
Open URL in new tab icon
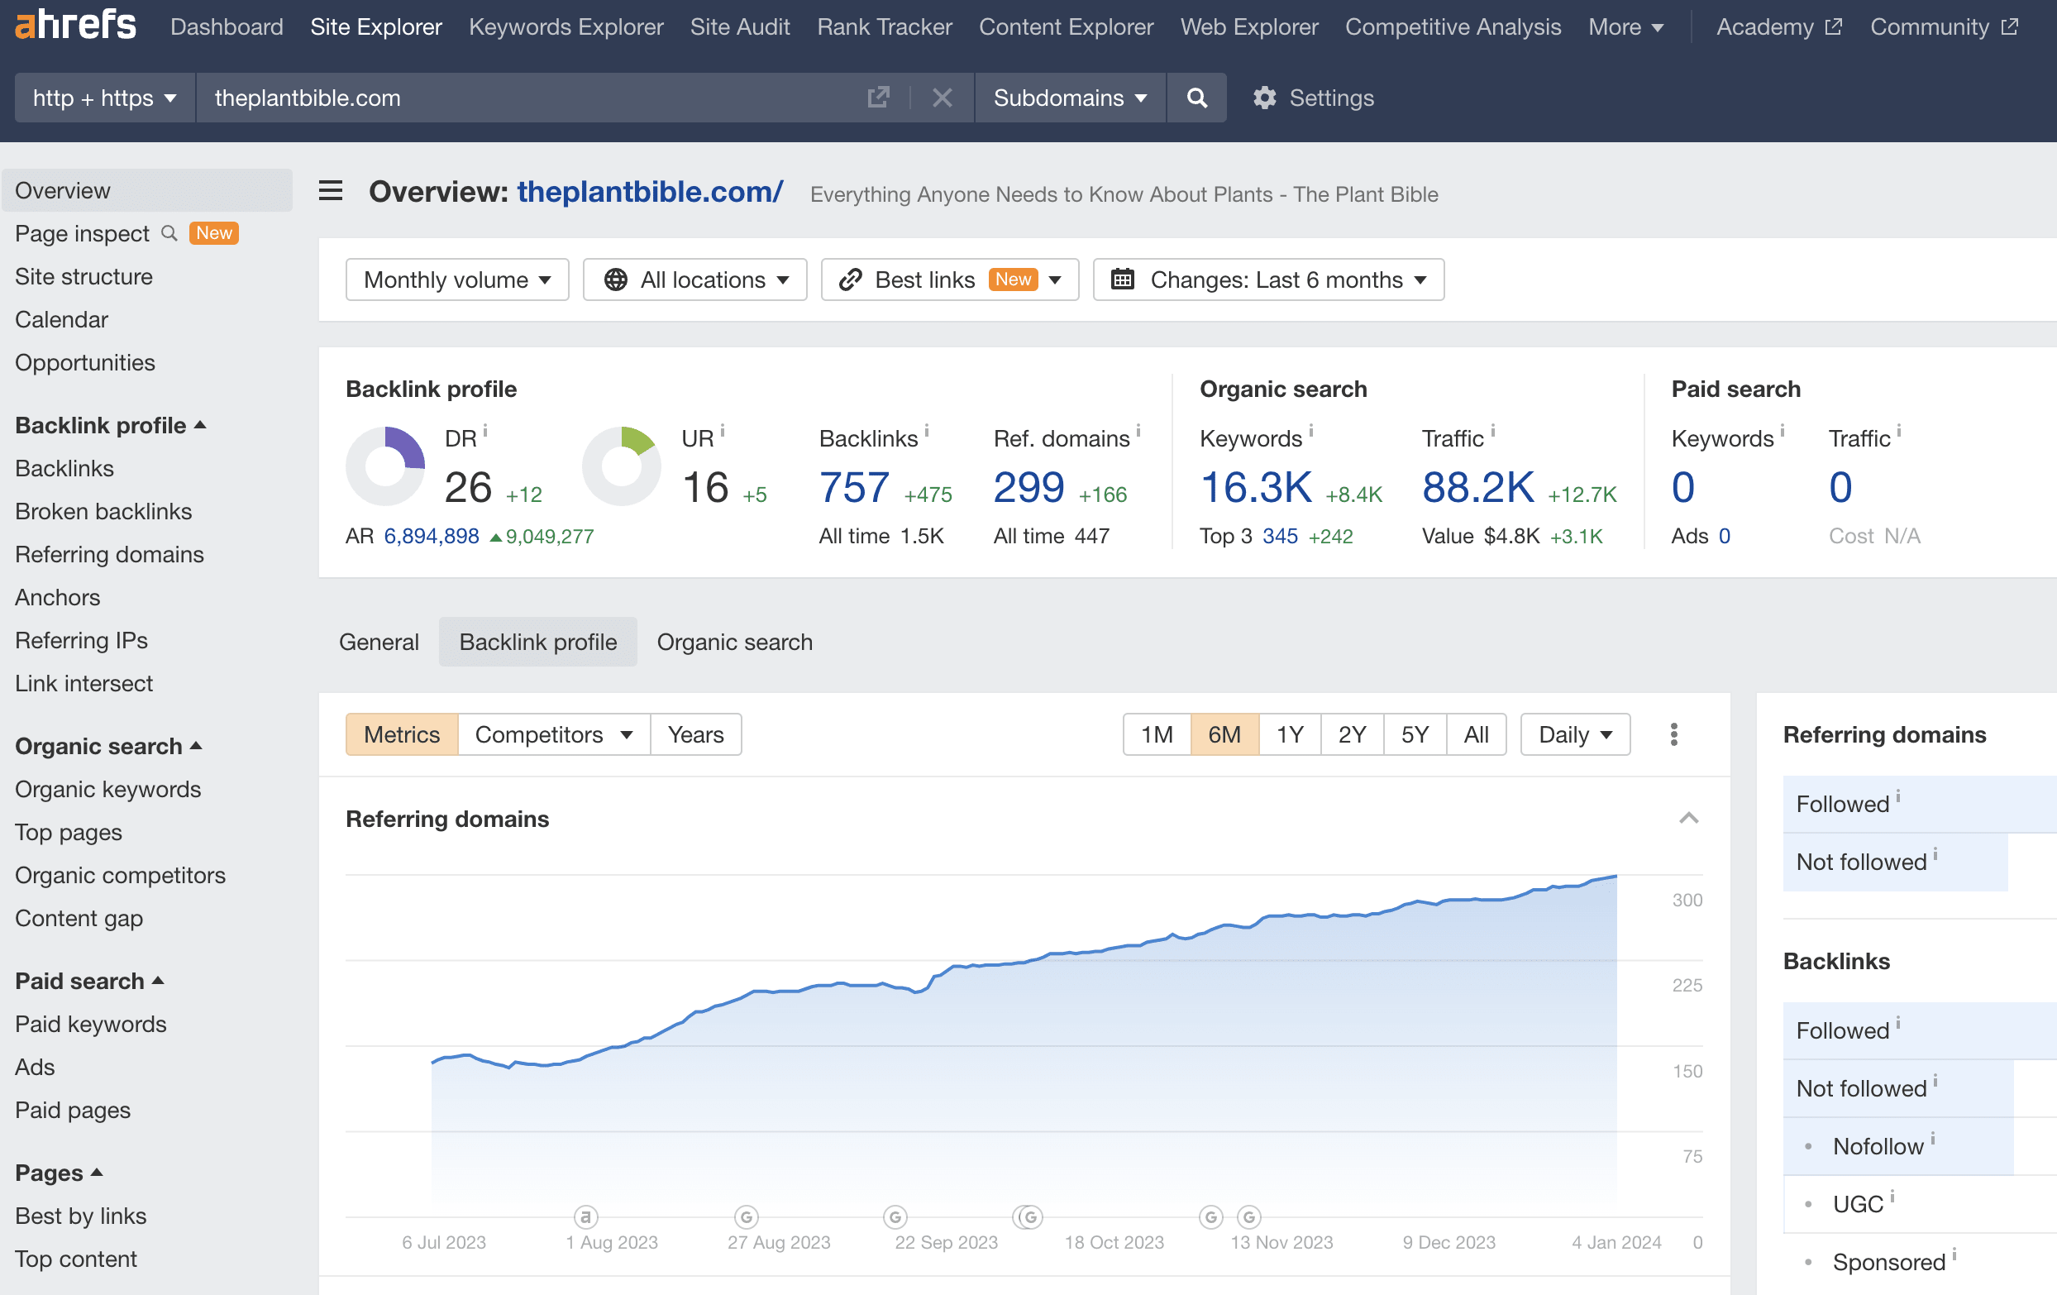click(878, 98)
